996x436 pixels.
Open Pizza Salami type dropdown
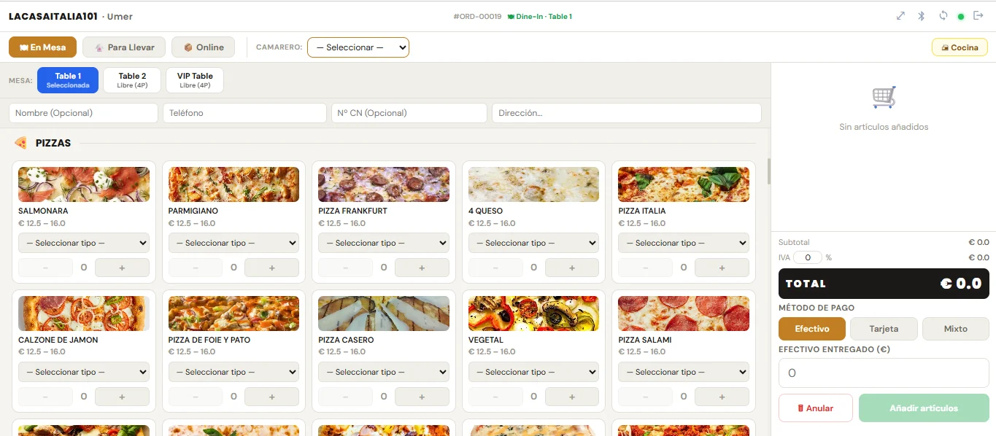[x=684, y=372]
